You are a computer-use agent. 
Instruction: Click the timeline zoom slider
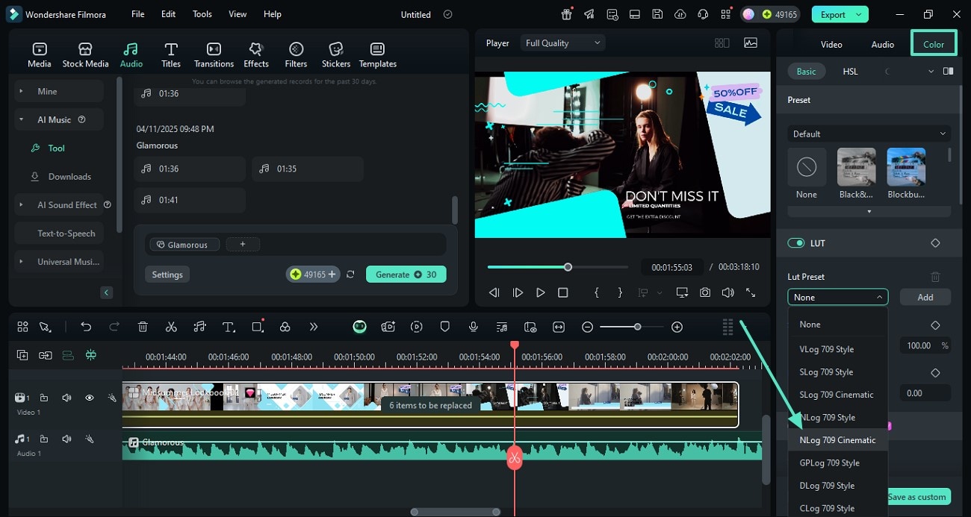[632, 327]
